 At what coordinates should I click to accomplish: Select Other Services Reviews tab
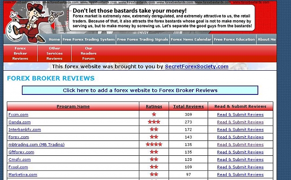click(x=54, y=53)
